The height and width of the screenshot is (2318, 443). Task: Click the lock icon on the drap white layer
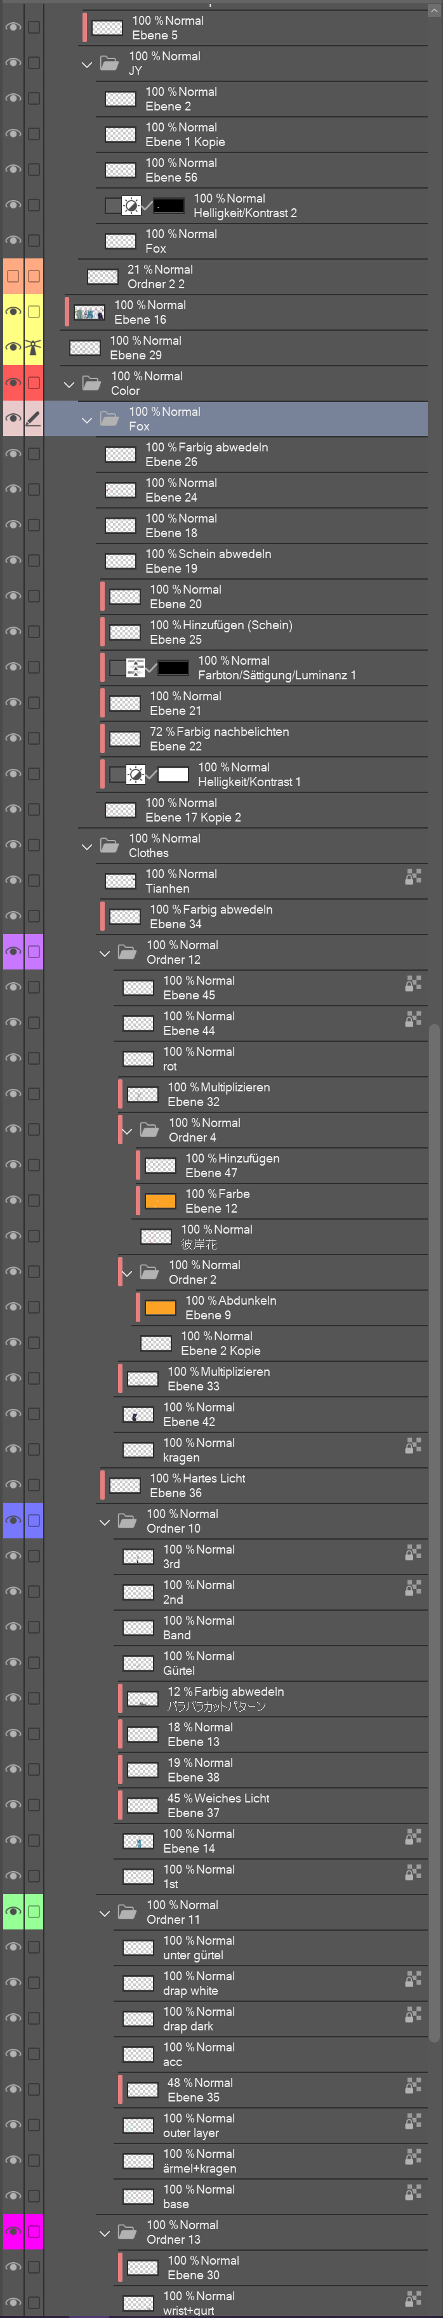(x=413, y=1979)
